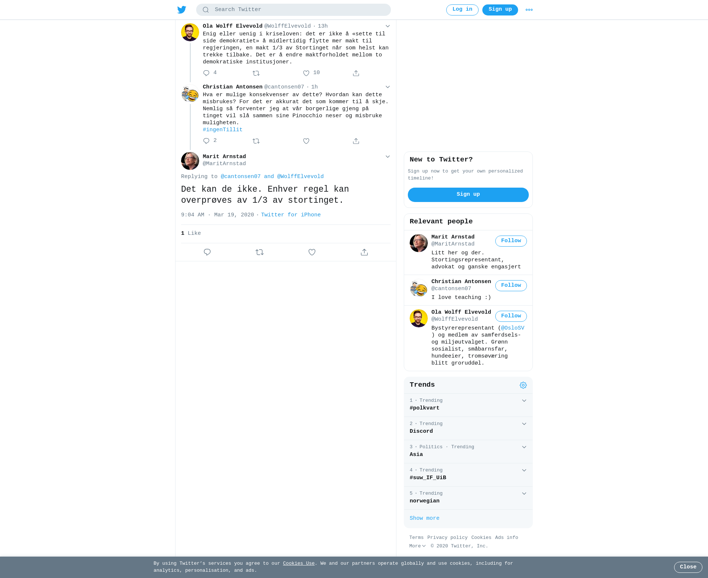Expand chevron next to #polkvart trend
The height and width of the screenshot is (578, 708).
point(524,401)
